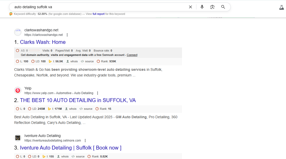Clear the search box text
Screen dimensions: 286x159
[x=190, y=7]
